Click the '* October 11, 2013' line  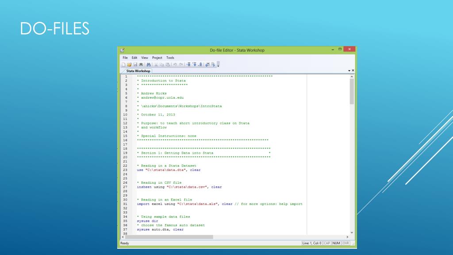[x=156, y=115]
